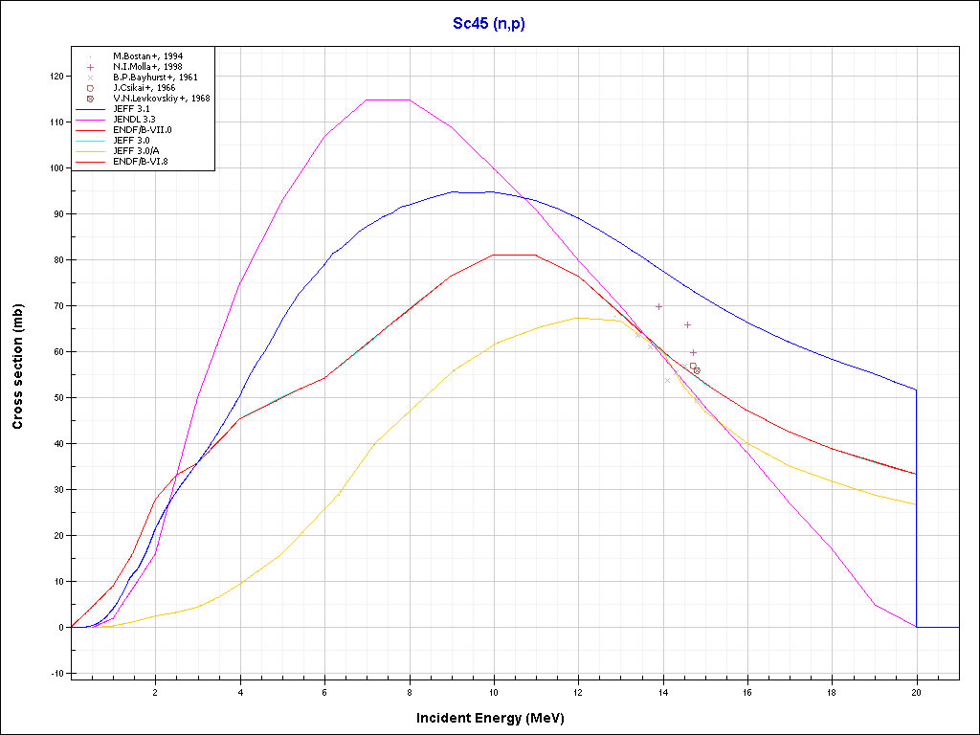Click the blue JEFF 3.1 legend line
The height and width of the screenshot is (735, 980).
coord(92,109)
